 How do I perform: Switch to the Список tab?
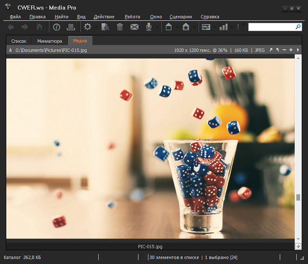pyautogui.click(x=18, y=41)
